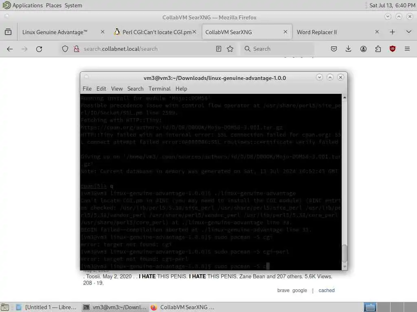Close the CollabVM SearXNG tab
This screenshot has height=312, width=417.
coord(285,32)
